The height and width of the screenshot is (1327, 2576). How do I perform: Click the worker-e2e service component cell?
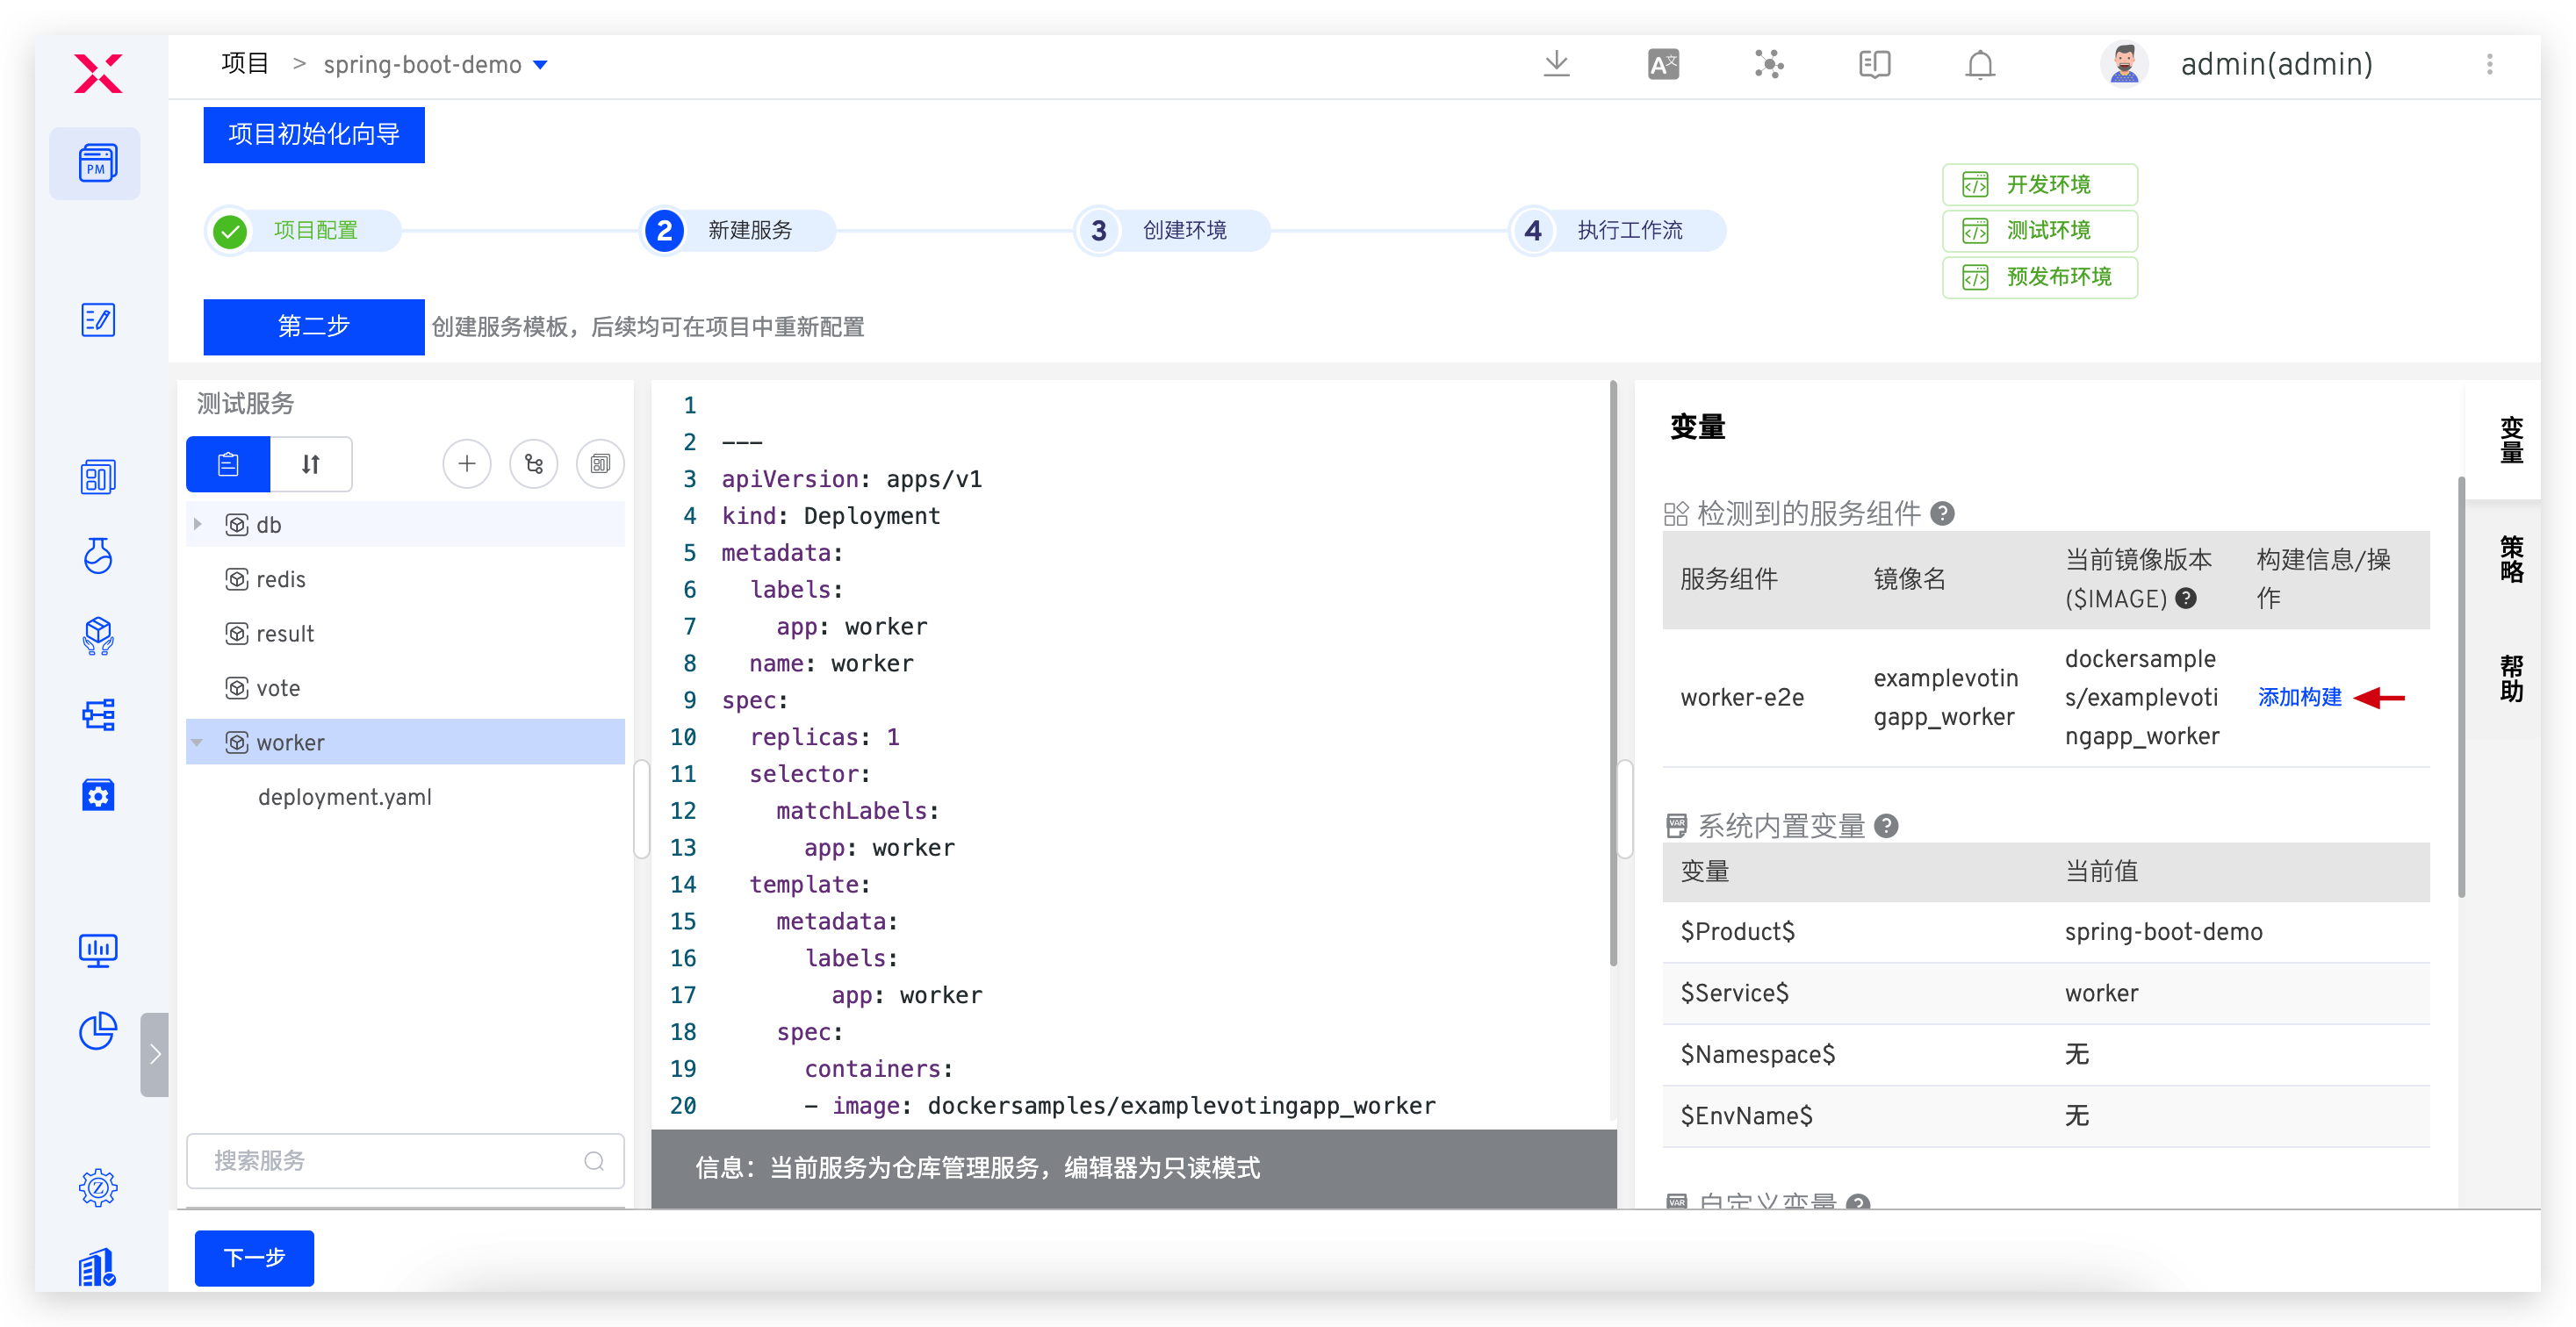coord(1742,698)
